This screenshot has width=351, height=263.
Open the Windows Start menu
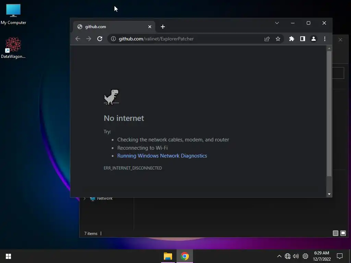8,256
